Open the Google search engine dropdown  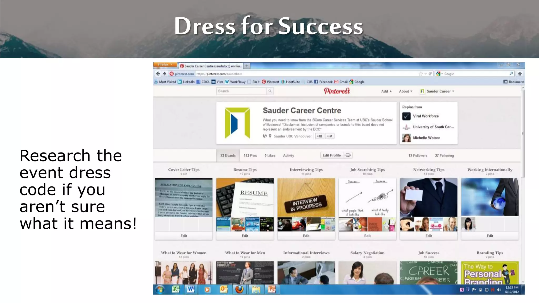(439, 74)
